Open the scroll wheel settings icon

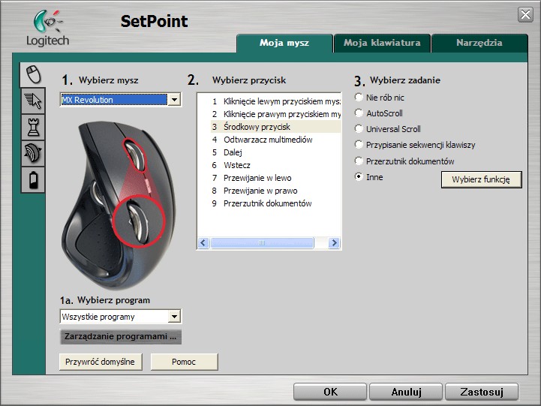pyautogui.click(x=33, y=152)
